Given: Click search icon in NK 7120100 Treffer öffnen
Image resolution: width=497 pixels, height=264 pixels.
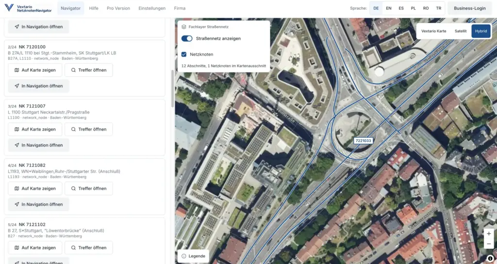Looking at the screenshot, I should click(x=74, y=70).
